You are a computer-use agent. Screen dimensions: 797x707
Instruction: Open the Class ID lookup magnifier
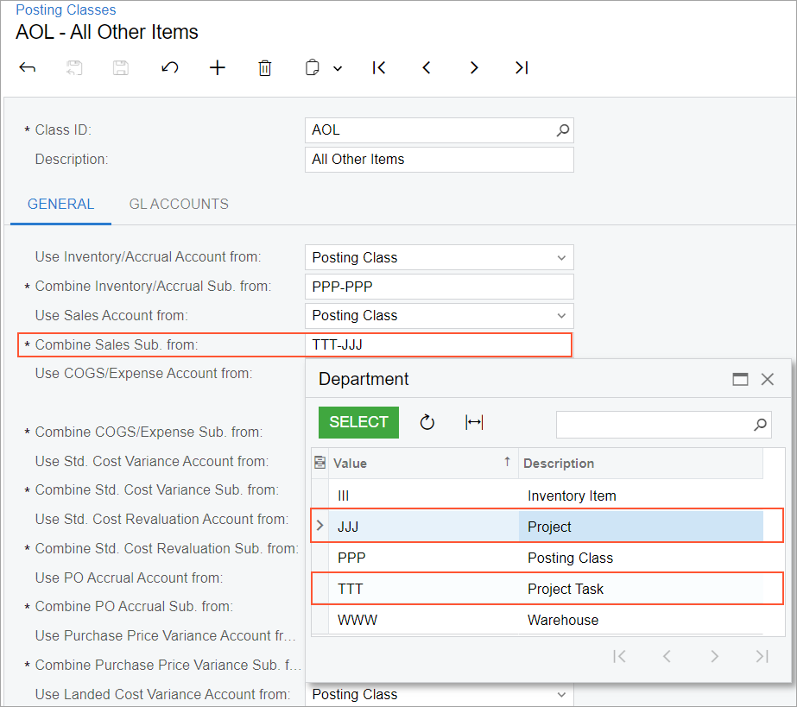coord(562,130)
